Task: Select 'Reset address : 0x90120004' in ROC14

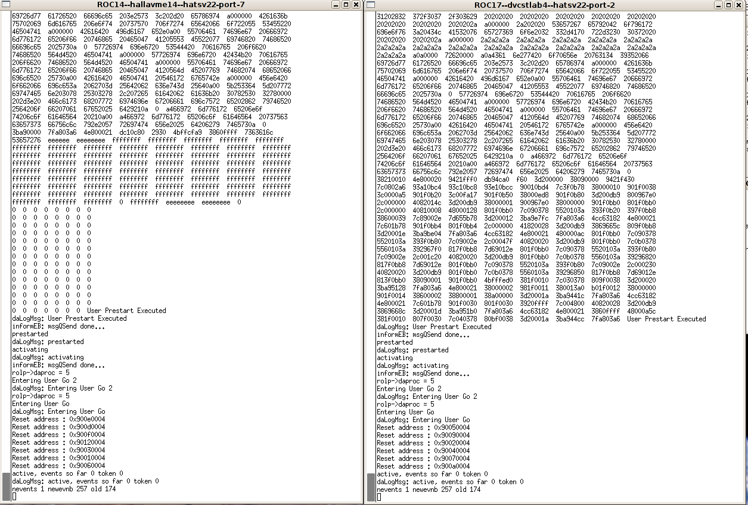Action: click(x=58, y=442)
